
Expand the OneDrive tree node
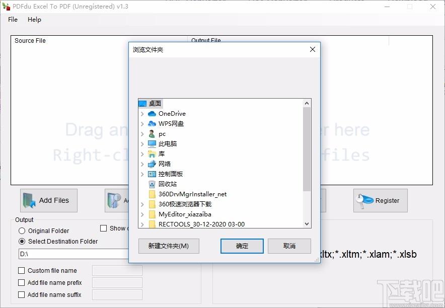click(142, 114)
